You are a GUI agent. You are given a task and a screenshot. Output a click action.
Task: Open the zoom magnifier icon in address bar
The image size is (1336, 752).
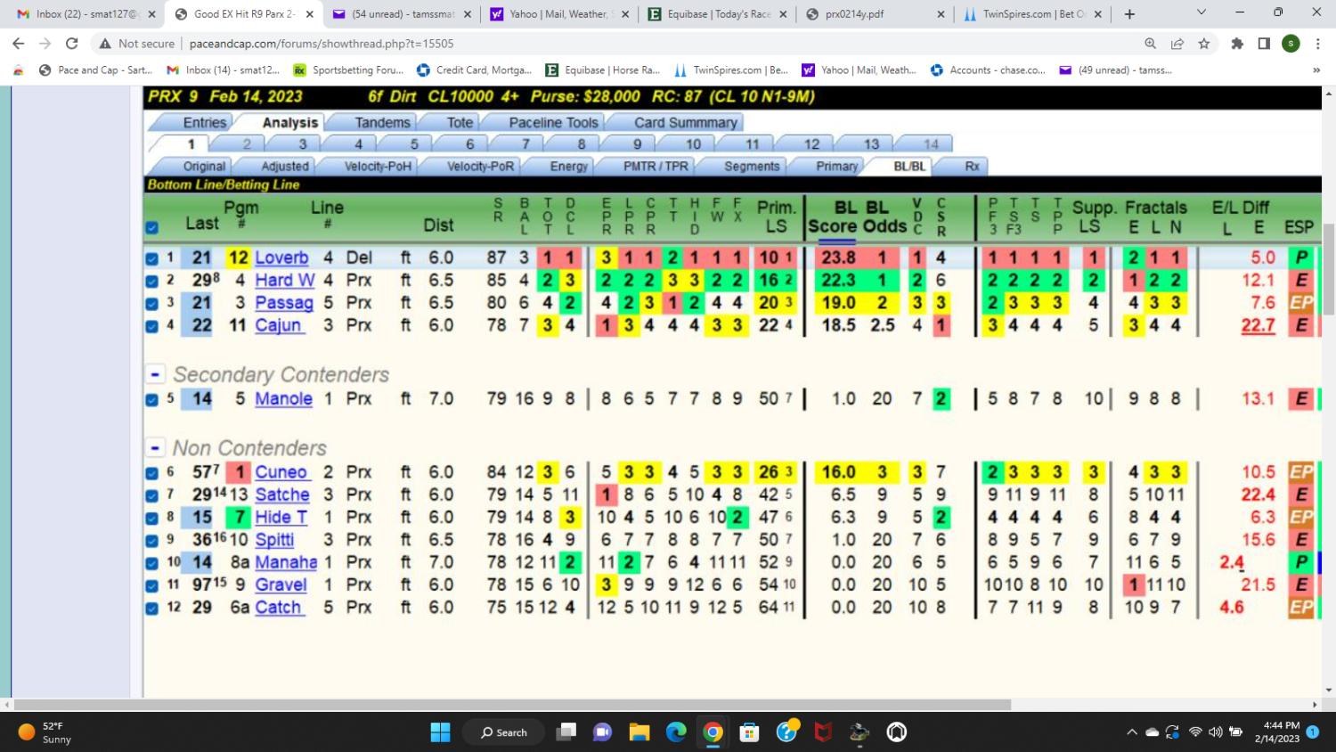pyautogui.click(x=1151, y=43)
